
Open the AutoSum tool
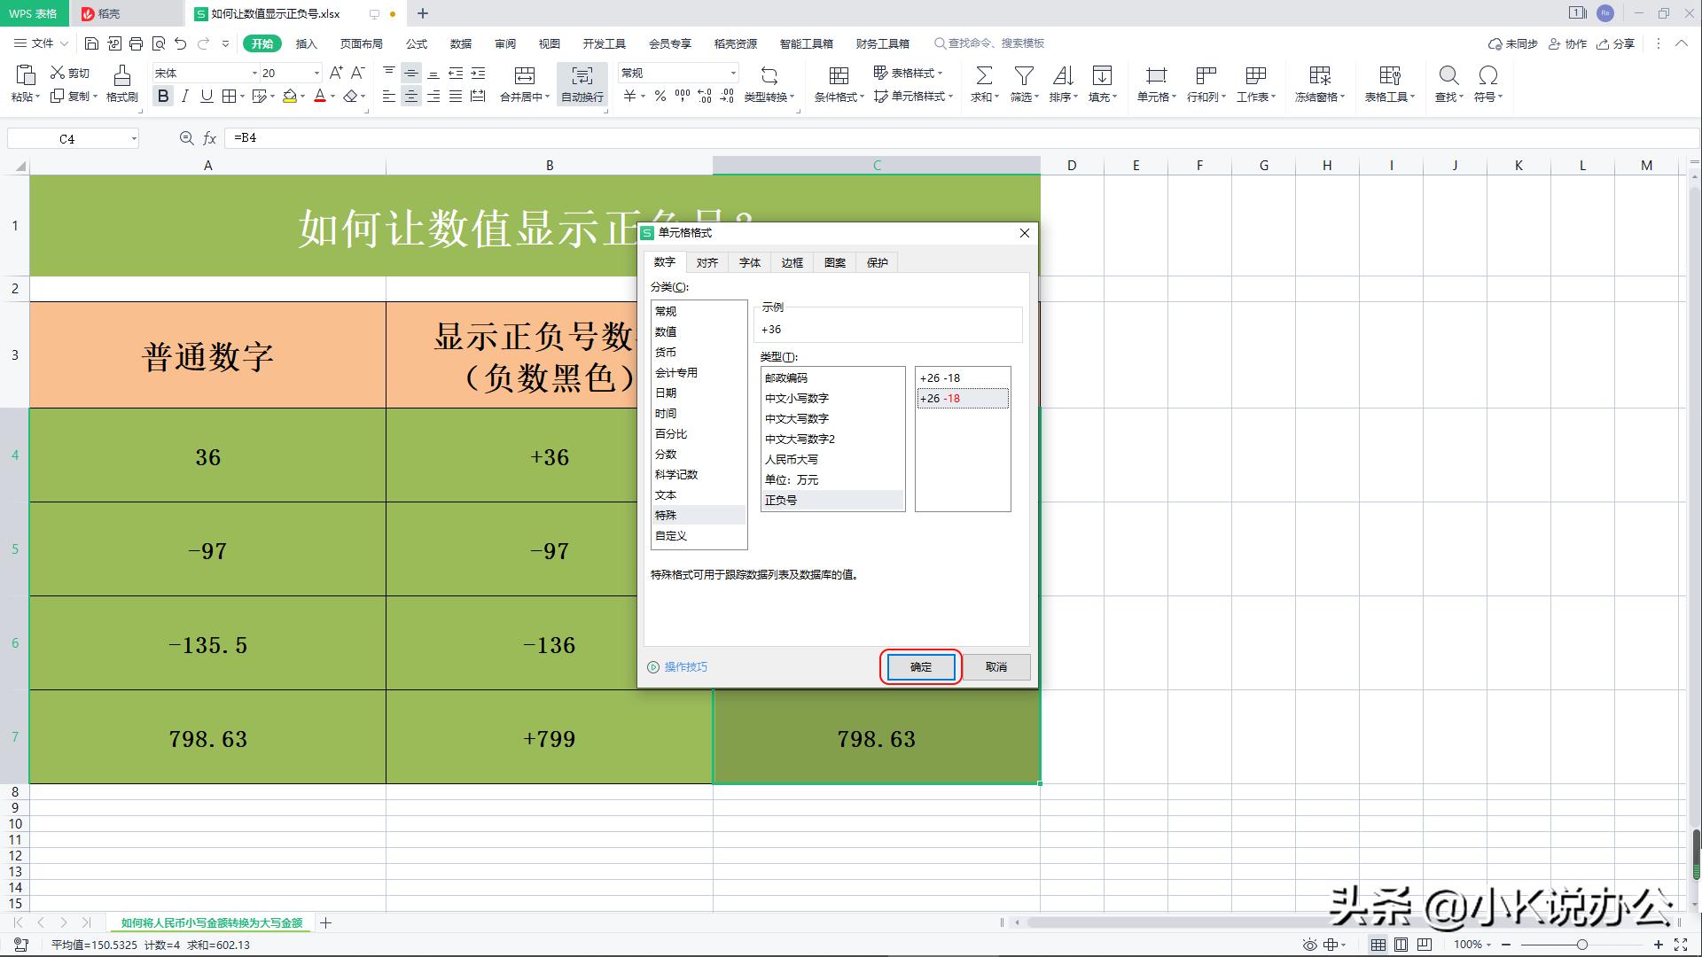pyautogui.click(x=982, y=84)
